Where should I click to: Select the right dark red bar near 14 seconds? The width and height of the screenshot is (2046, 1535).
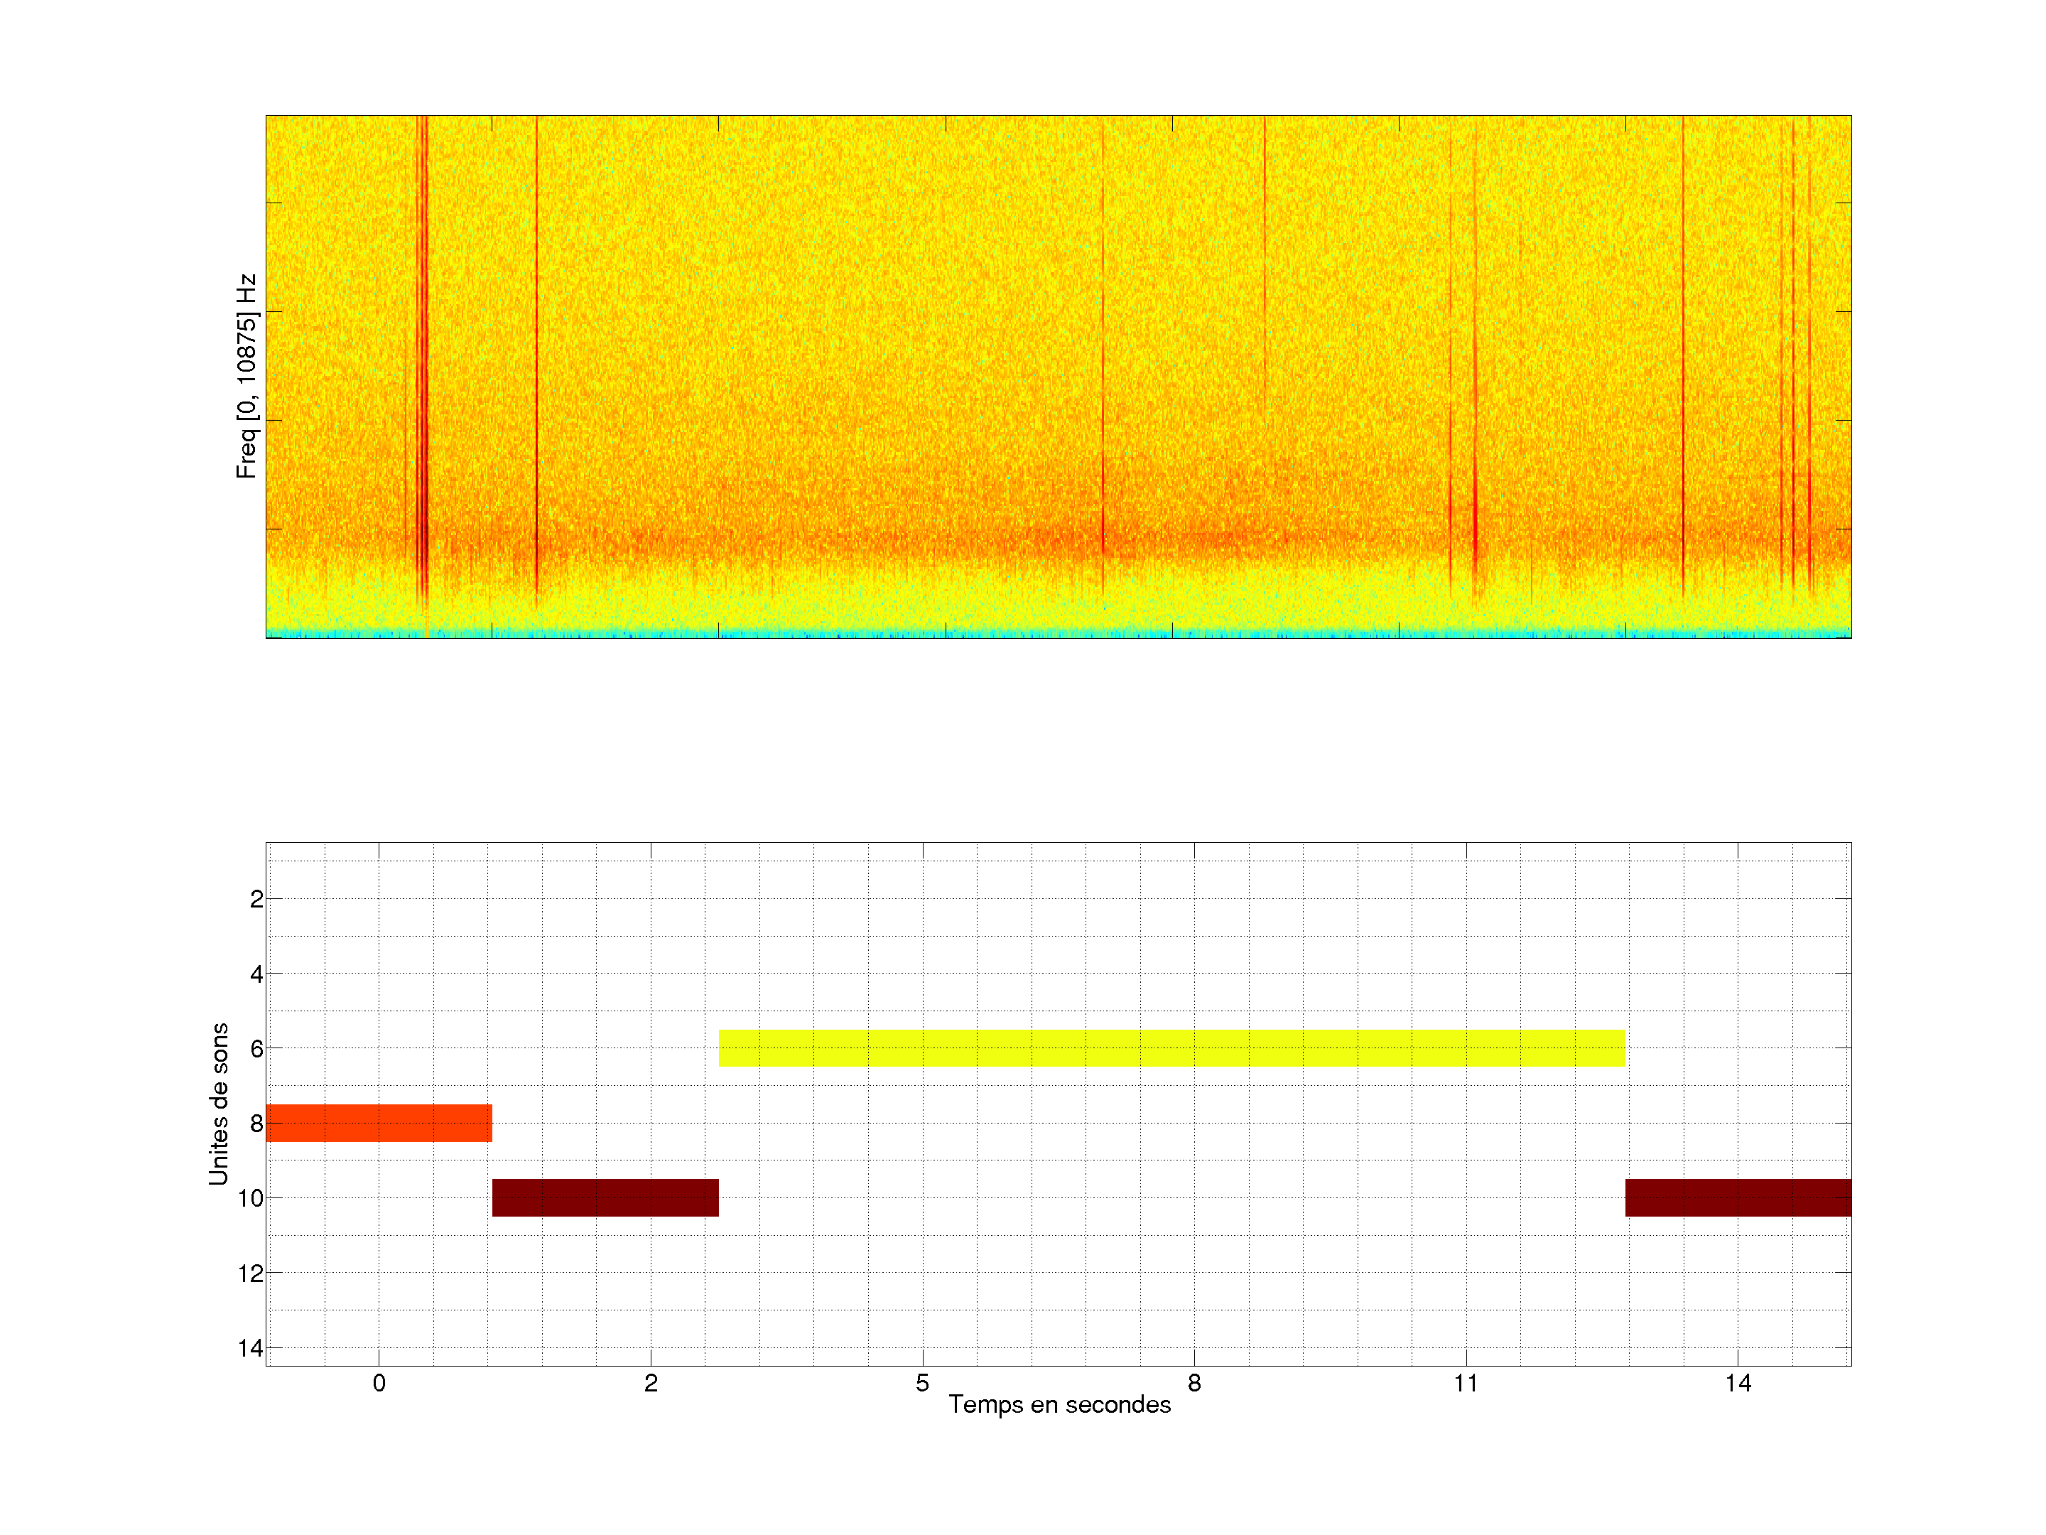tap(1737, 1197)
